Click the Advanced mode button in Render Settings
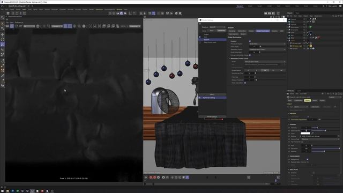This screenshot has height=193, width=343. (221, 31)
